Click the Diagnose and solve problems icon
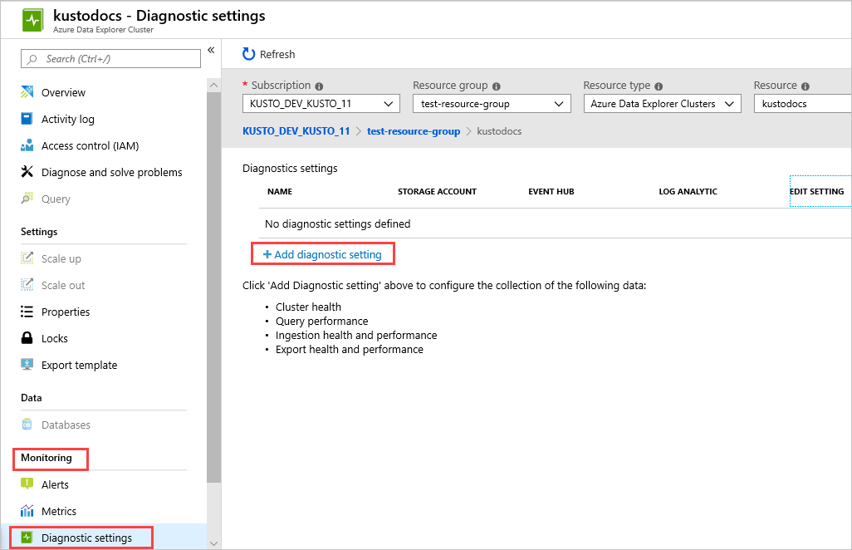Viewport: 852px width, 550px height. (x=27, y=172)
